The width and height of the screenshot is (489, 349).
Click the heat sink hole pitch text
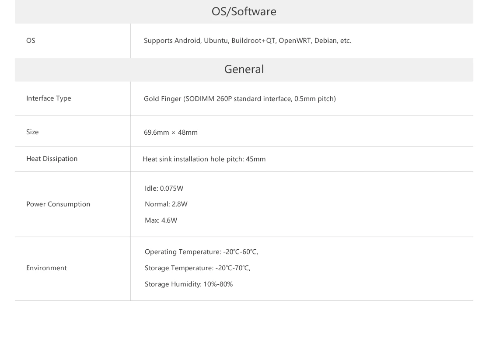[x=204, y=159]
